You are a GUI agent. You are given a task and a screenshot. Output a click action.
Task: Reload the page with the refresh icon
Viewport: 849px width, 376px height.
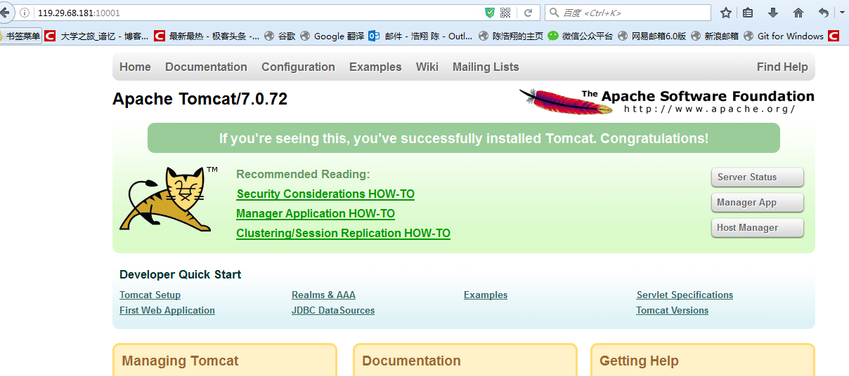point(528,13)
